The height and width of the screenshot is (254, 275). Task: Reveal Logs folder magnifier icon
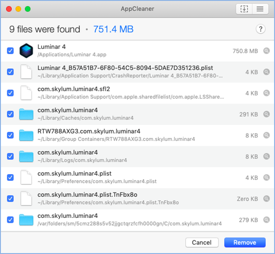tap(266, 157)
